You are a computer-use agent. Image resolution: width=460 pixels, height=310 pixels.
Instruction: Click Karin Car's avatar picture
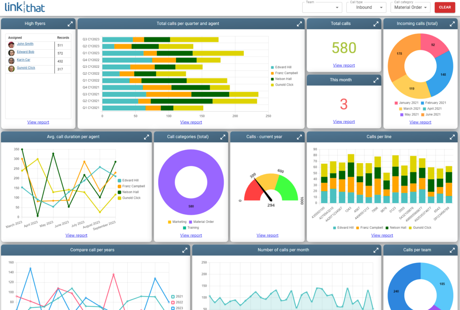(x=11, y=61)
